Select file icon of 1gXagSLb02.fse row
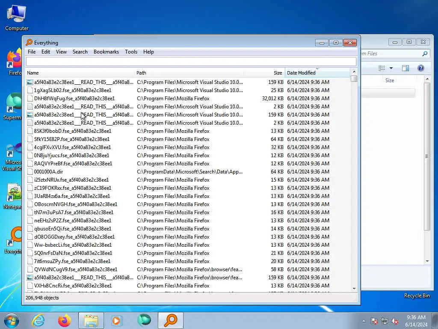 [30, 90]
